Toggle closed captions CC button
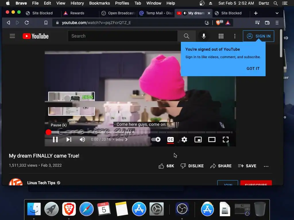Viewport: 294px width, 220px height. (171, 140)
